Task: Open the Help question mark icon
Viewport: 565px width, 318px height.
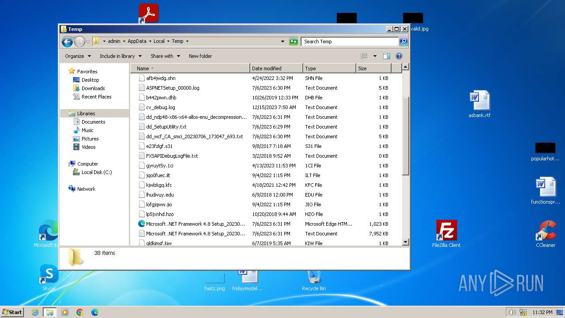Action: click(399, 56)
